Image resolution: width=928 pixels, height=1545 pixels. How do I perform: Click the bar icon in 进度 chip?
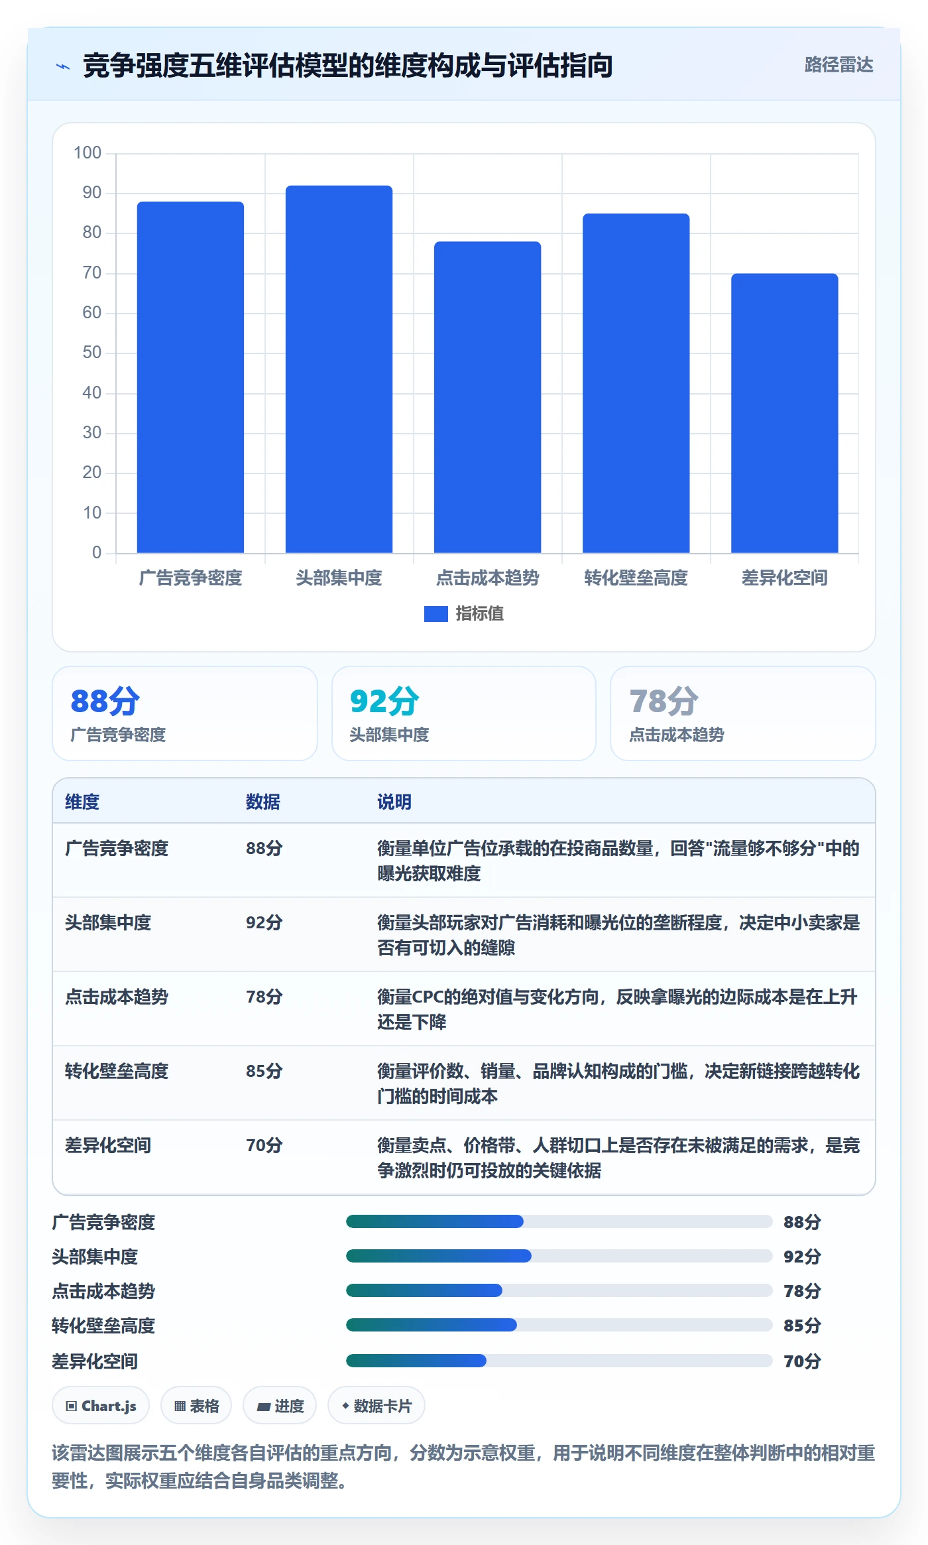263,1407
